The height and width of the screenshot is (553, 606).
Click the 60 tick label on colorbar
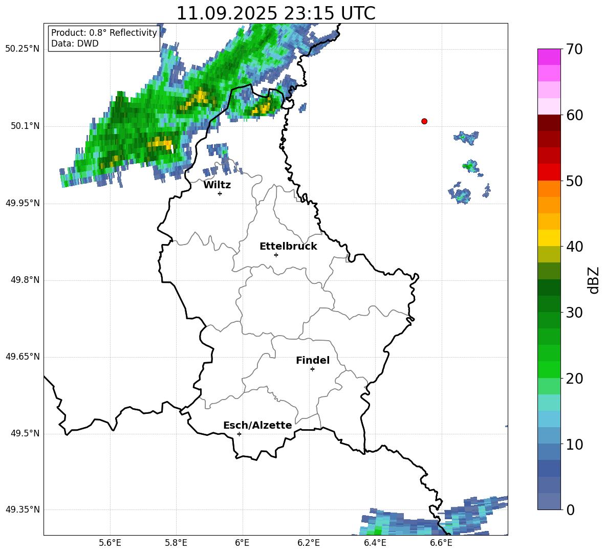(x=574, y=115)
